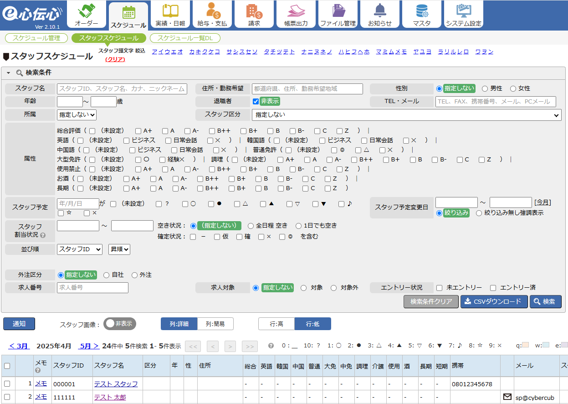Click the q: color legend swatch
The image size is (568, 404).
525,346
